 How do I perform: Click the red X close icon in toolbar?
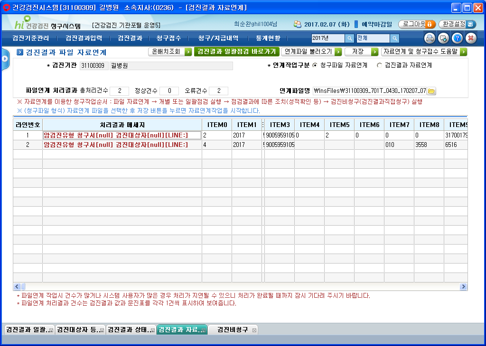tap(471, 38)
